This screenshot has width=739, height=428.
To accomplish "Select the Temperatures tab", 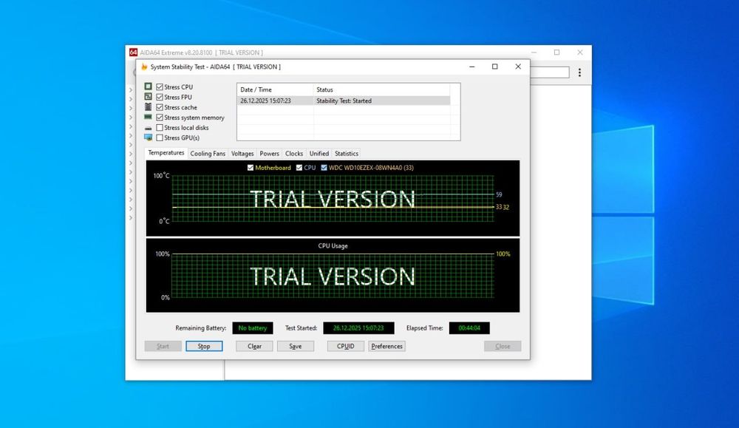I will coord(166,153).
